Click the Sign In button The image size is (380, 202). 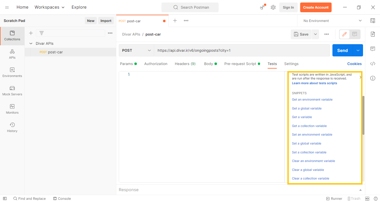[288, 8]
